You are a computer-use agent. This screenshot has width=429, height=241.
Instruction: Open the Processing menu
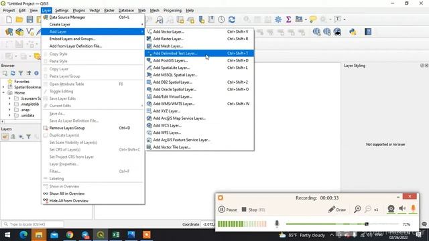coord(172,11)
